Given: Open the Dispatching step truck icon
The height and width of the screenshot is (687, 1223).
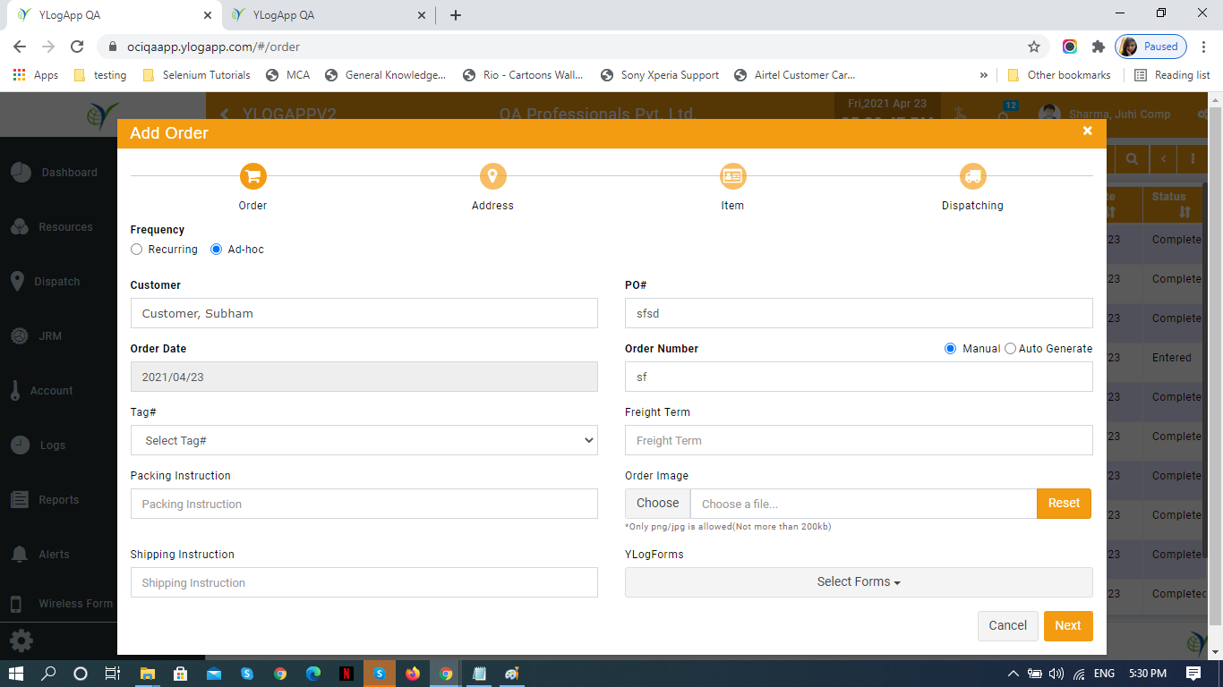Looking at the screenshot, I should [x=972, y=176].
